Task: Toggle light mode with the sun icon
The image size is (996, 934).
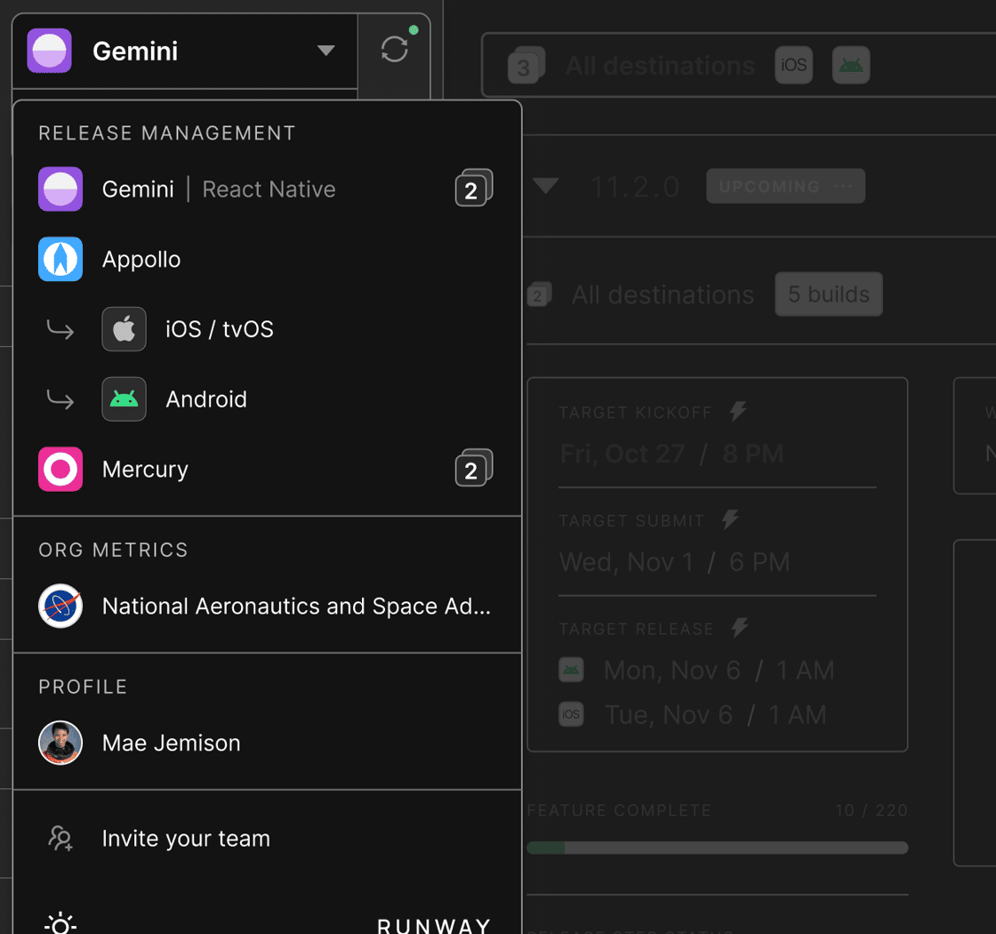Action: click(60, 924)
